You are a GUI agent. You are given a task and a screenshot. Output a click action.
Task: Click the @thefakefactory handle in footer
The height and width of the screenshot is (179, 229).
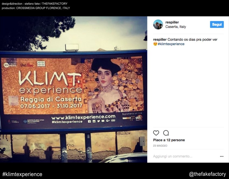(x=207, y=174)
